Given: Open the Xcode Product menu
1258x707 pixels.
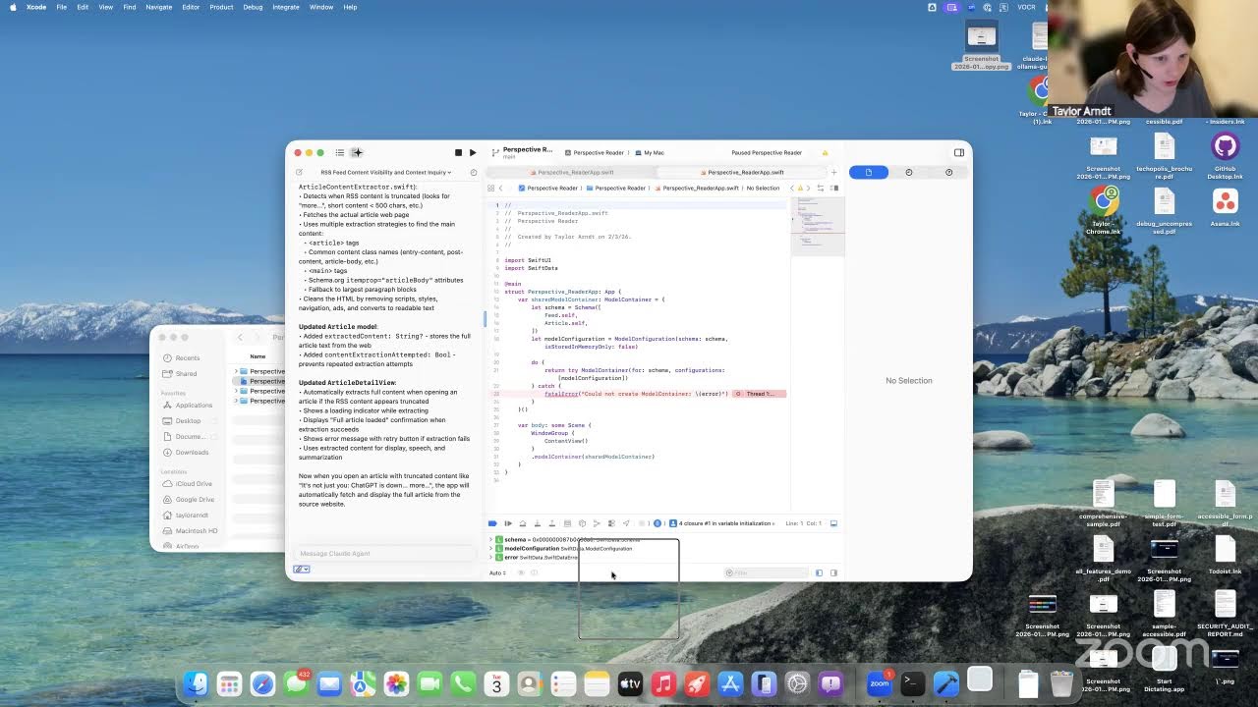Looking at the screenshot, I should [x=221, y=7].
